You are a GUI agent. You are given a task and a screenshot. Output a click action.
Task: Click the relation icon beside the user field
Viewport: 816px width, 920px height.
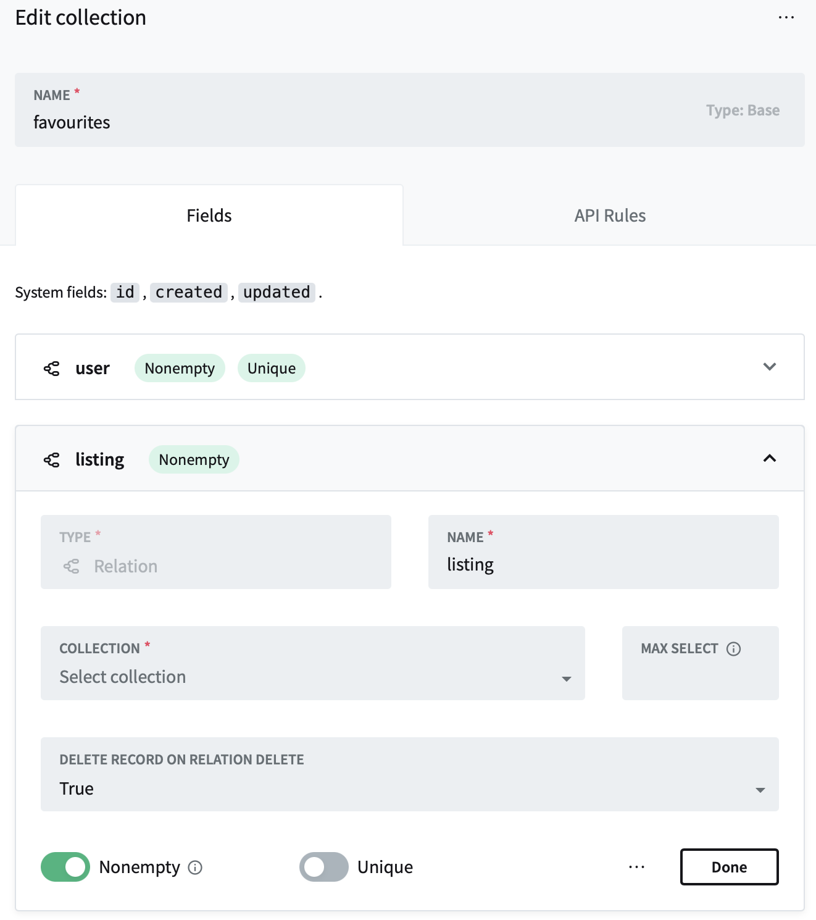click(x=52, y=367)
